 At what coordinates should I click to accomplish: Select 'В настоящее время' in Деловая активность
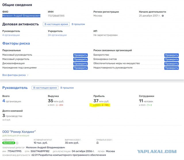pos(56,24)
